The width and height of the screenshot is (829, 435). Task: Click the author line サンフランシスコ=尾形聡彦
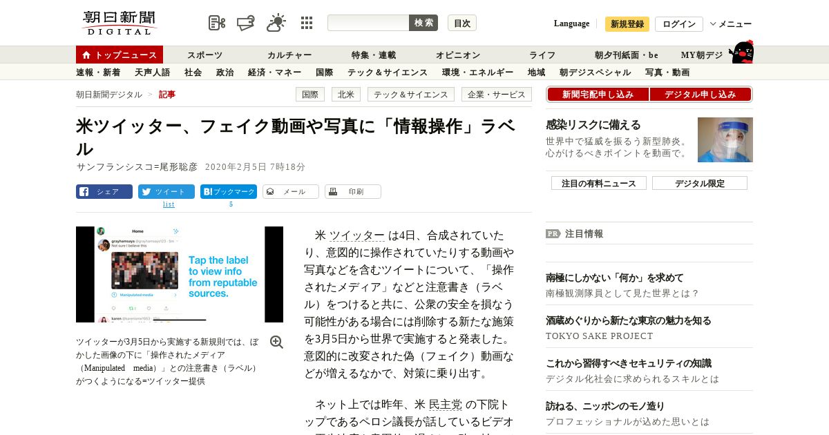point(137,167)
